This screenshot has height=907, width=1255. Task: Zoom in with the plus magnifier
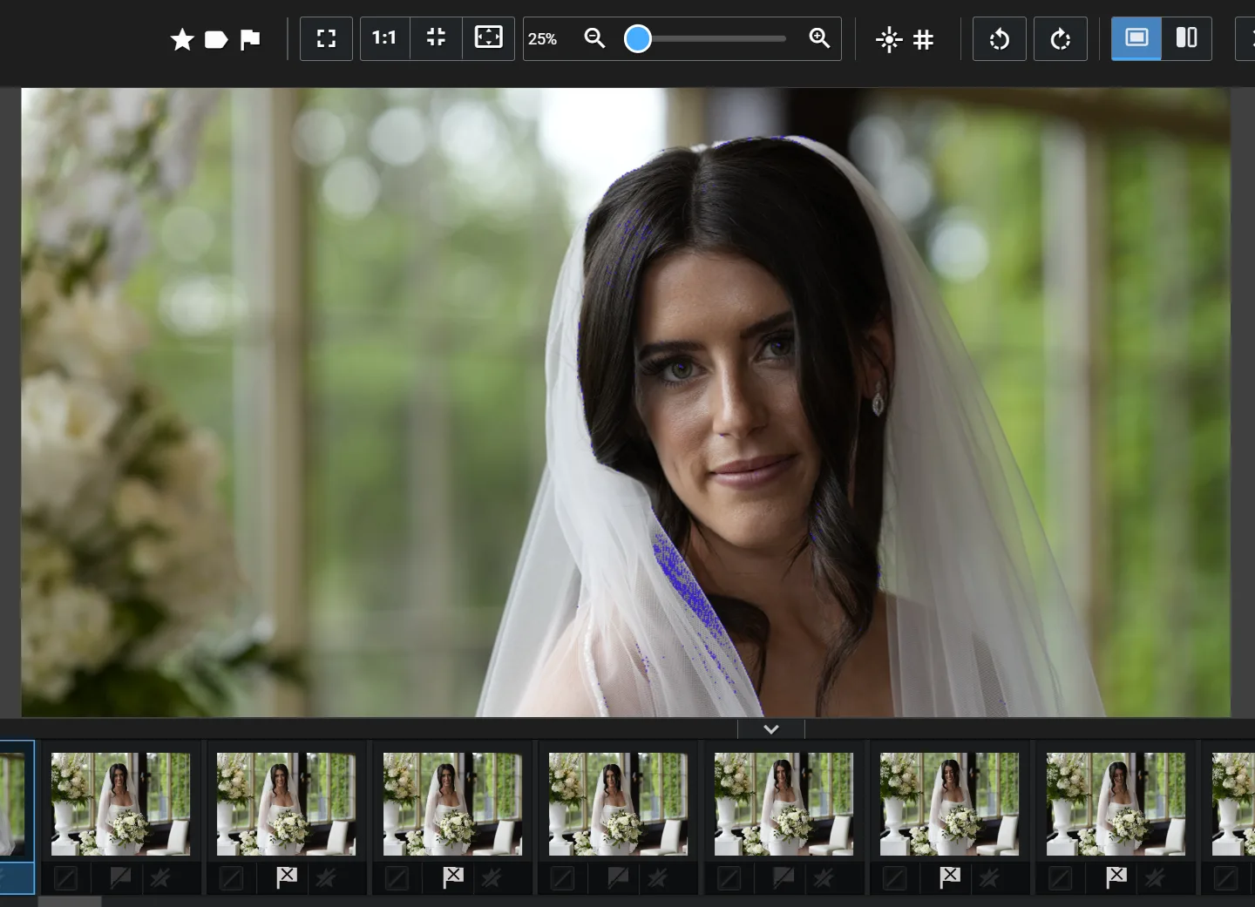click(x=819, y=38)
